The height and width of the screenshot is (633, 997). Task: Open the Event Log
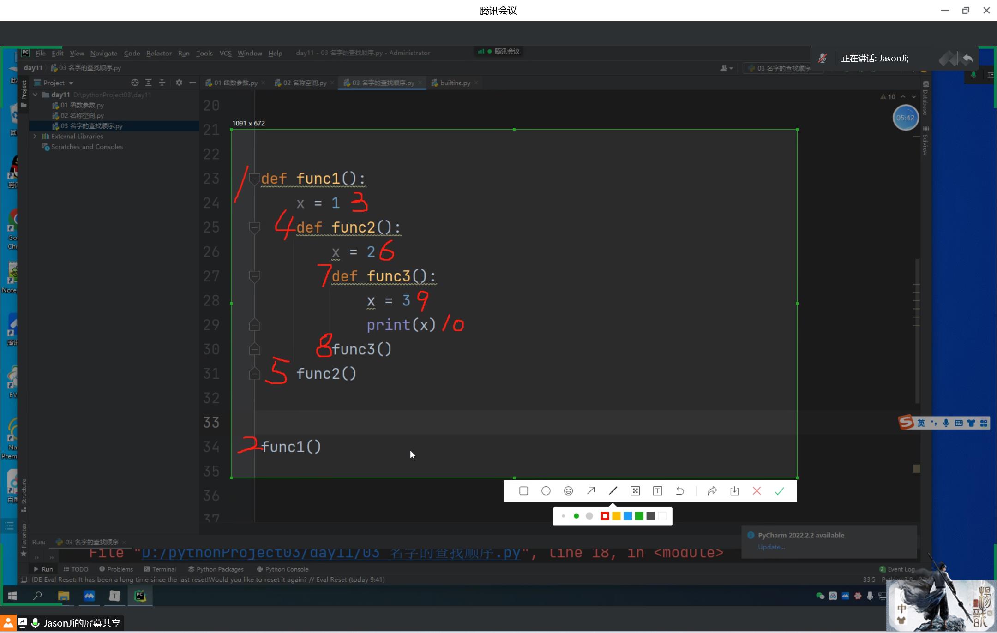897,569
